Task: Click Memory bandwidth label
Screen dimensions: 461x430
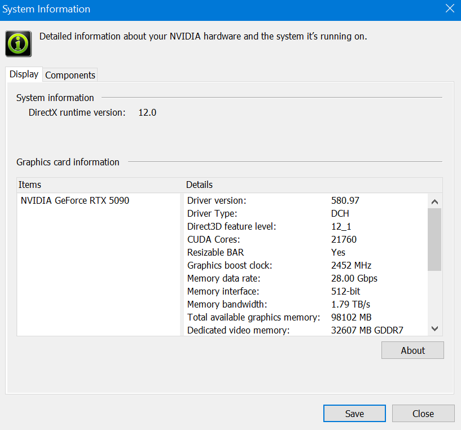Action: [x=227, y=304]
